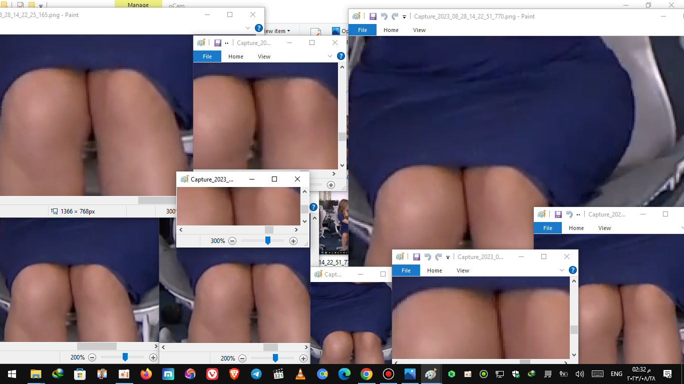Click Save icon in the Capture_2023_0... Paint window
The height and width of the screenshot is (384, 684).
tap(416, 257)
